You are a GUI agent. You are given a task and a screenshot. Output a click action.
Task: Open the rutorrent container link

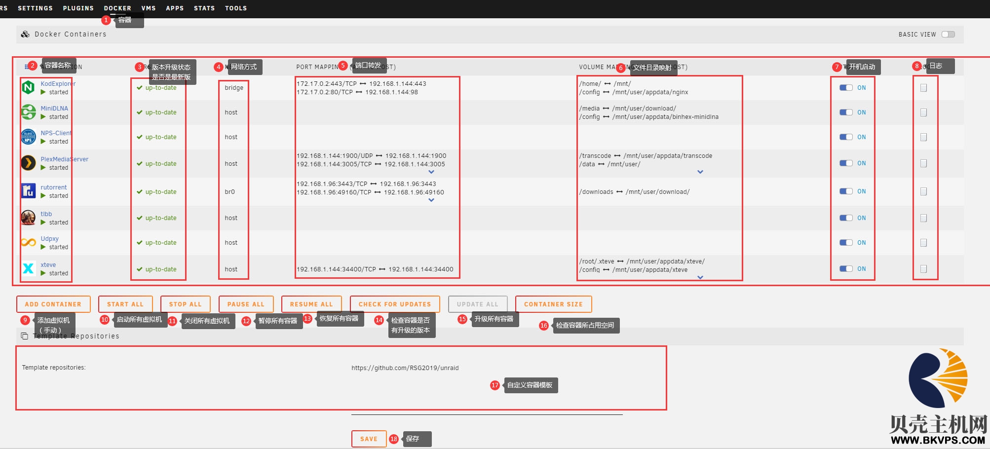point(54,187)
